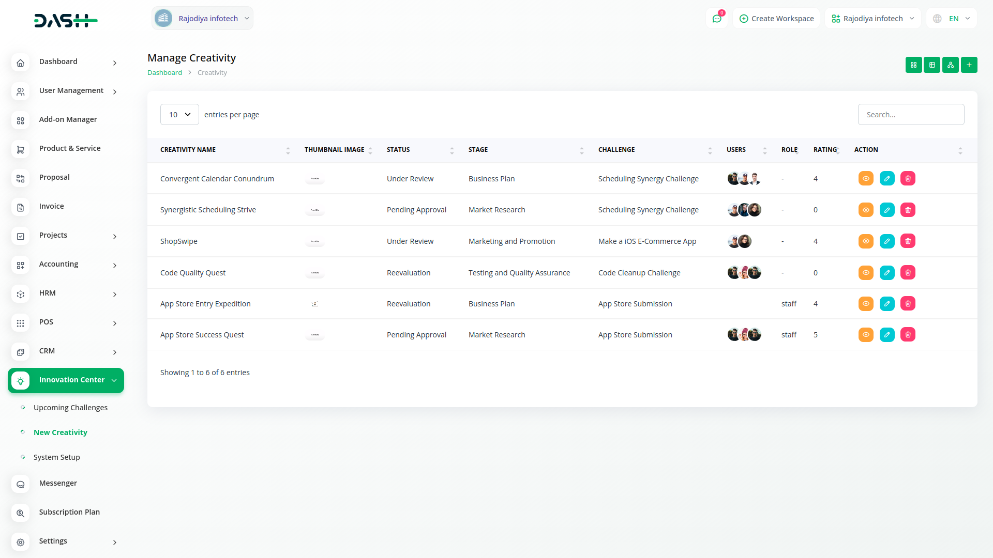Click the grid view icon button
This screenshot has width=993, height=558.
[913, 65]
